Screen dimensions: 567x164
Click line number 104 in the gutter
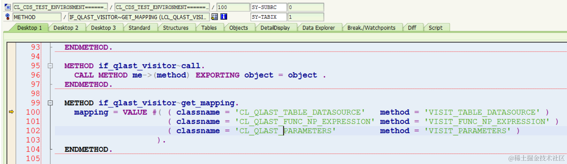[x=33, y=149]
